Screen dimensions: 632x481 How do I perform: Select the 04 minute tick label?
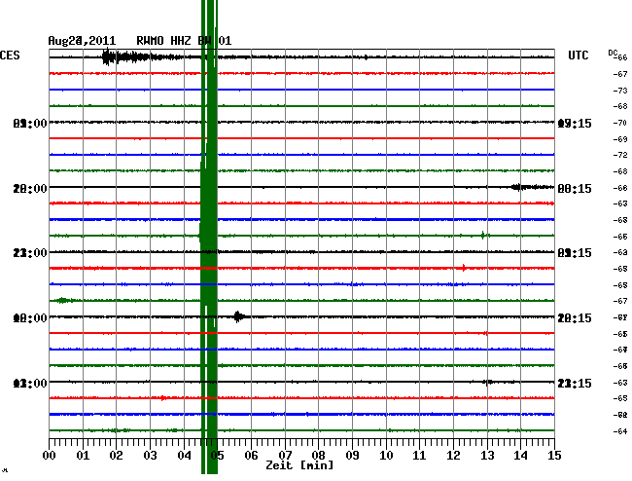pyautogui.click(x=184, y=456)
